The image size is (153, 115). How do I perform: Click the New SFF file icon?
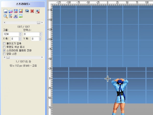pos(5,11)
